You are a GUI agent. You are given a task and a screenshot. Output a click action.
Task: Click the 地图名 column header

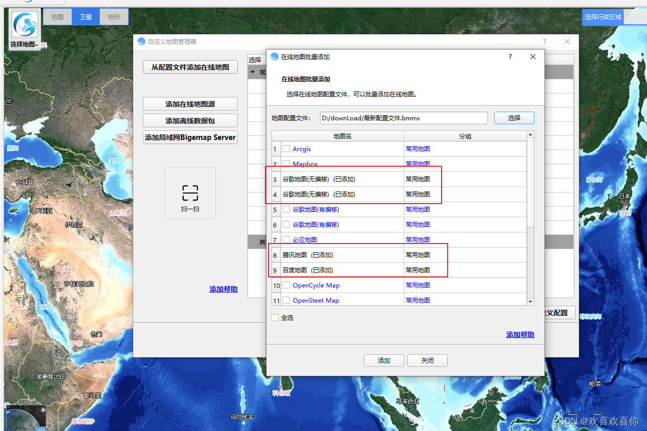(342, 136)
